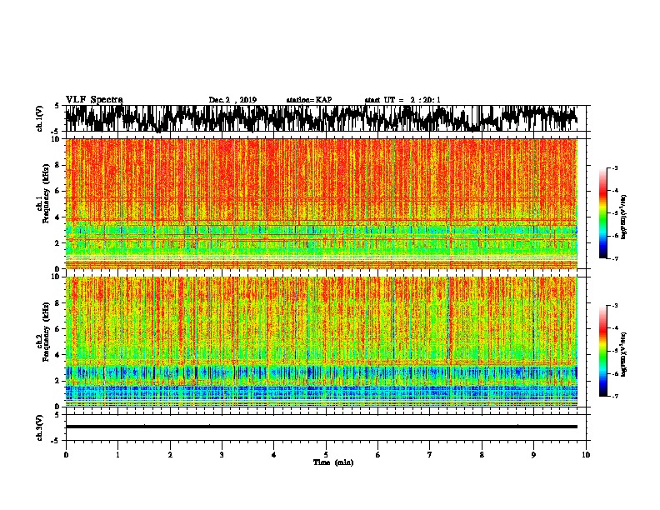Click the "8" kHz tick on ch.1 axis
The width and height of the screenshot is (660, 510).
58,165
